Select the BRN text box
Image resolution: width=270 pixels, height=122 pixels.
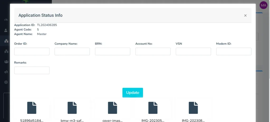click(x=113, y=51)
